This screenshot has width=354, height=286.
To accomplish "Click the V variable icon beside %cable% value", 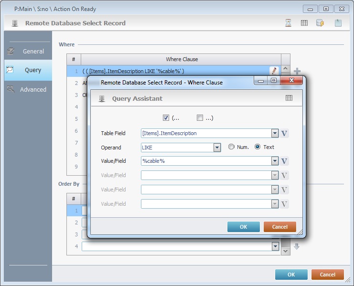I will coord(284,161).
